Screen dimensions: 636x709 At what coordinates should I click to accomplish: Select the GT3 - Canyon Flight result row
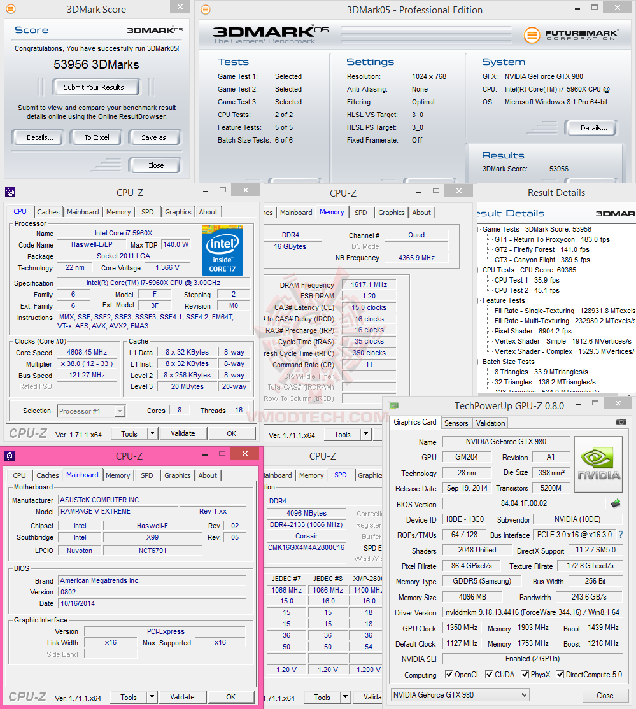(542, 260)
